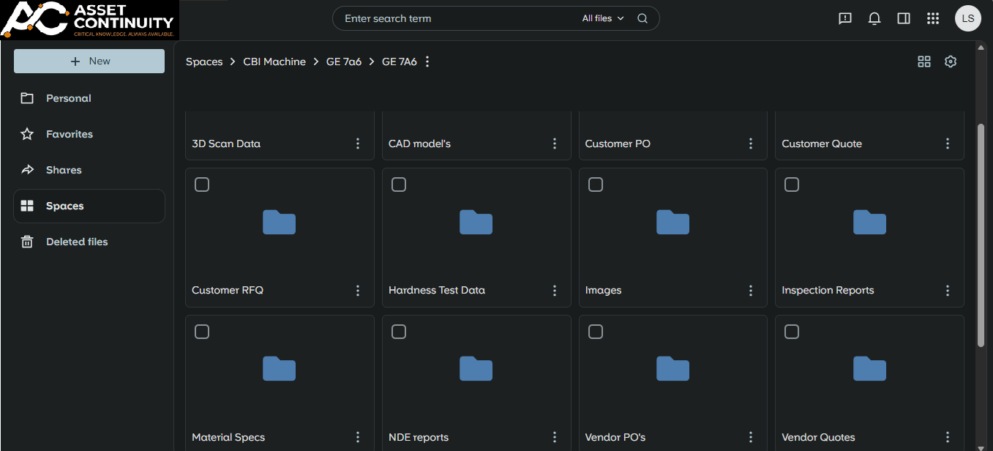Select the Vendor Quotes checkbox
993x451 pixels.
point(792,332)
